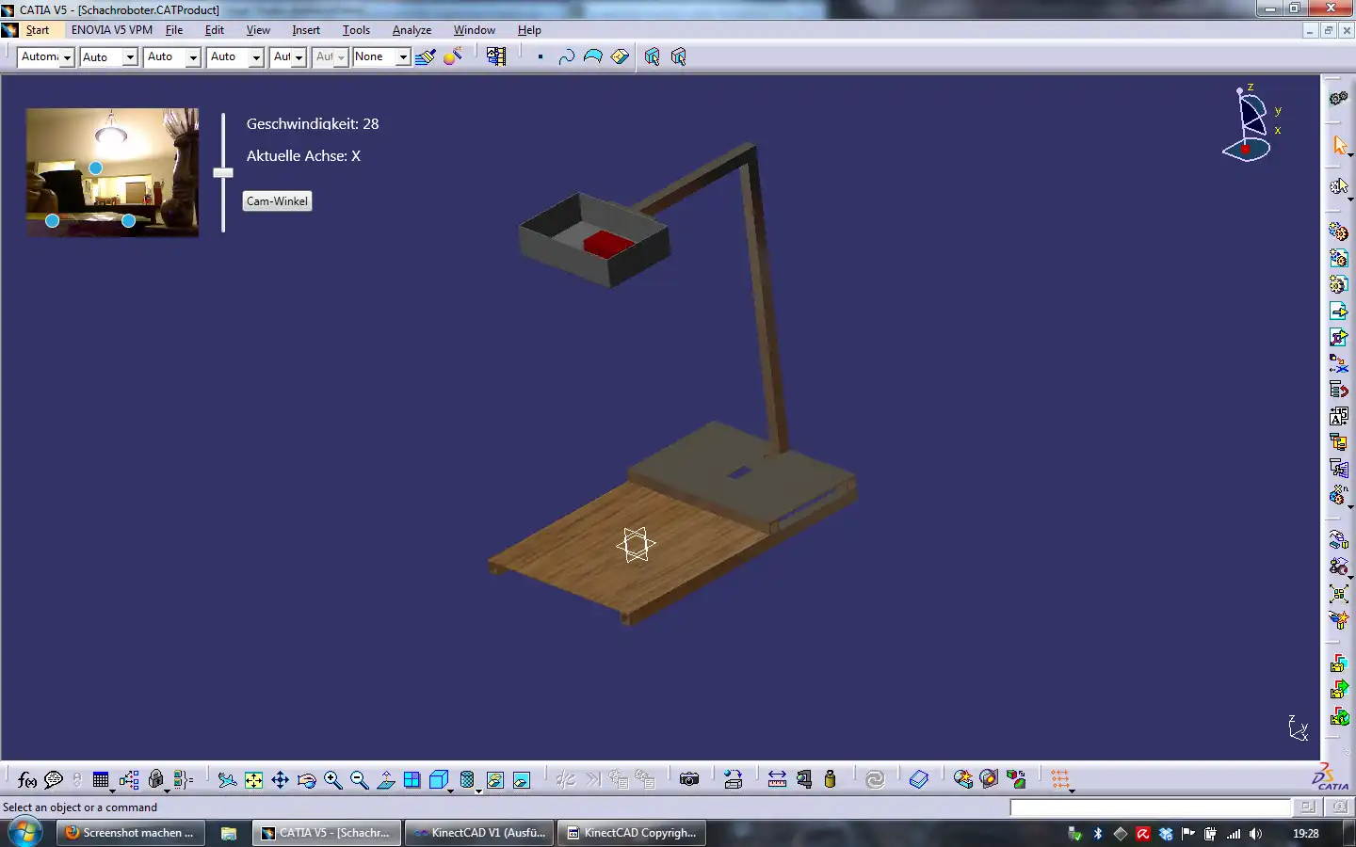Click the Bluetooth icon in system tray
Screen dimensions: 1356x847
(1098, 834)
